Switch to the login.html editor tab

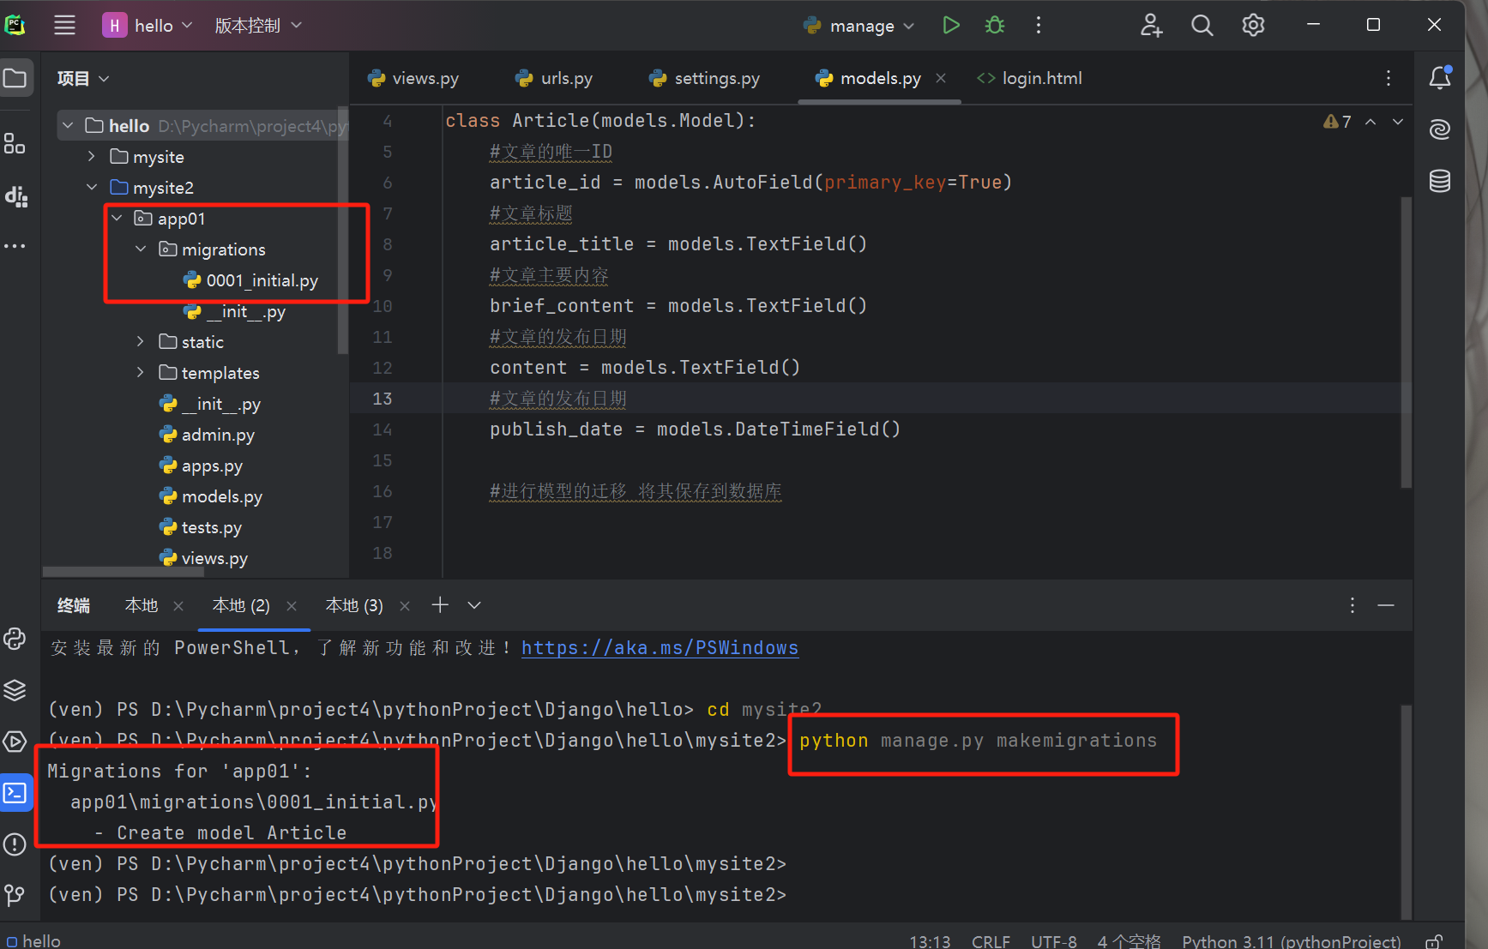pos(1029,78)
